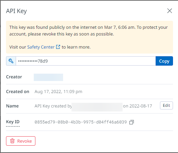Click the redacted Creator name

[x=48, y=77]
